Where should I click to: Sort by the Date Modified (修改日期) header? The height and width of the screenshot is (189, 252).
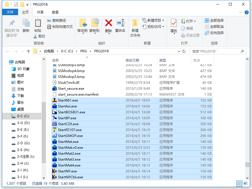coord(132,60)
